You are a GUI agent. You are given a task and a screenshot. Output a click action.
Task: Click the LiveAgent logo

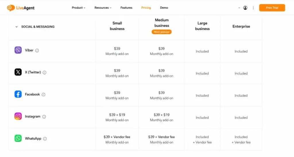(21, 8)
